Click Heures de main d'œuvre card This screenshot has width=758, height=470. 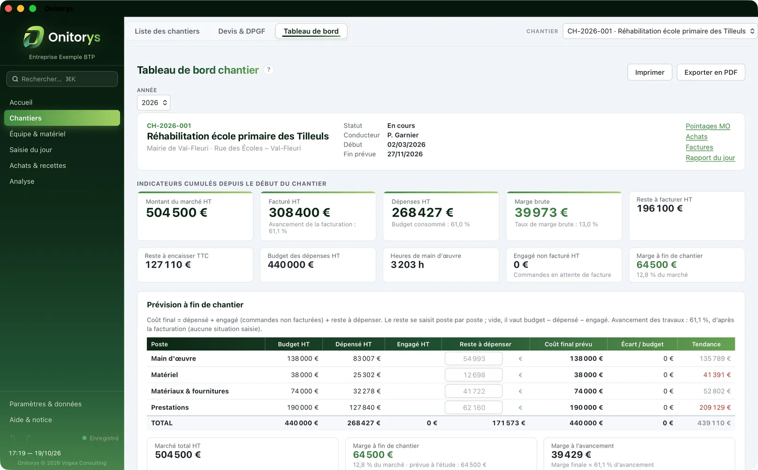tap(441, 265)
